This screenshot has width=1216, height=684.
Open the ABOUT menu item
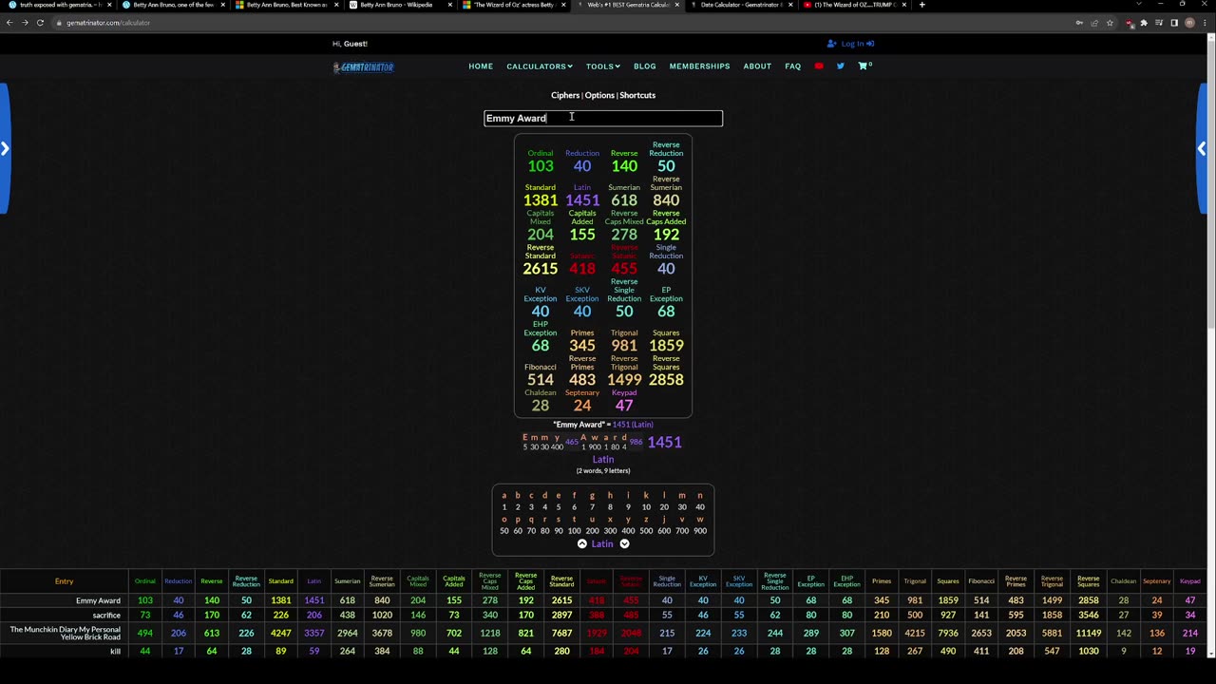(757, 66)
